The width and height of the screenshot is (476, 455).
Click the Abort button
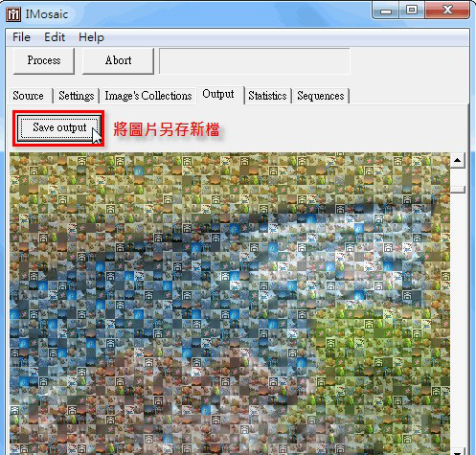(118, 60)
